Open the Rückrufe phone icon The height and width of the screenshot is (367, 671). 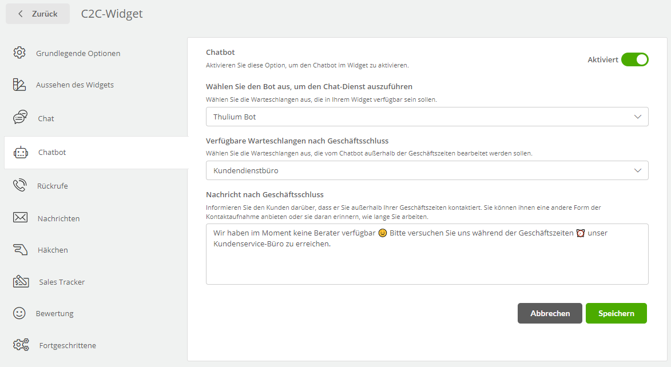pyautogui.click(x=19, y=185)
